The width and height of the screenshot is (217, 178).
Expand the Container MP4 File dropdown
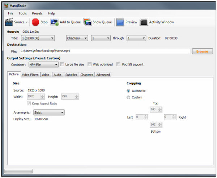(43, 64)
